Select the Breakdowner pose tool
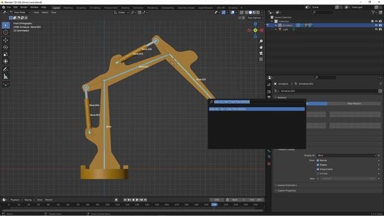 5,84
